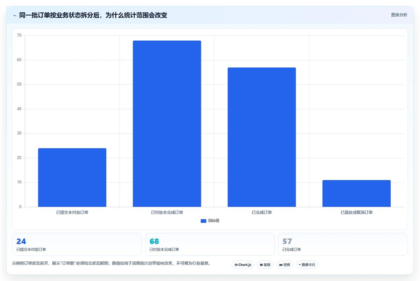Click the y-axis label 70
This screenshot has width=420, height=281.
pyautogui.click(x=19, y=35)
